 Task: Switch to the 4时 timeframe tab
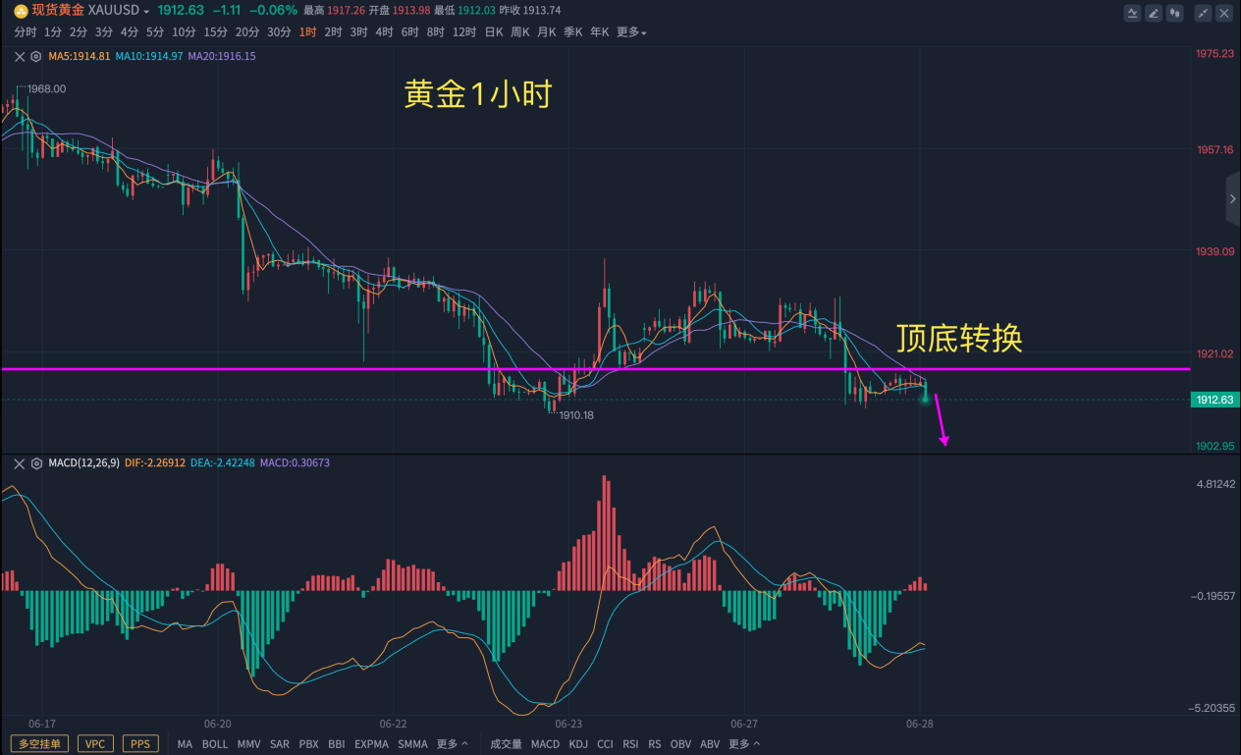point(384,32)
